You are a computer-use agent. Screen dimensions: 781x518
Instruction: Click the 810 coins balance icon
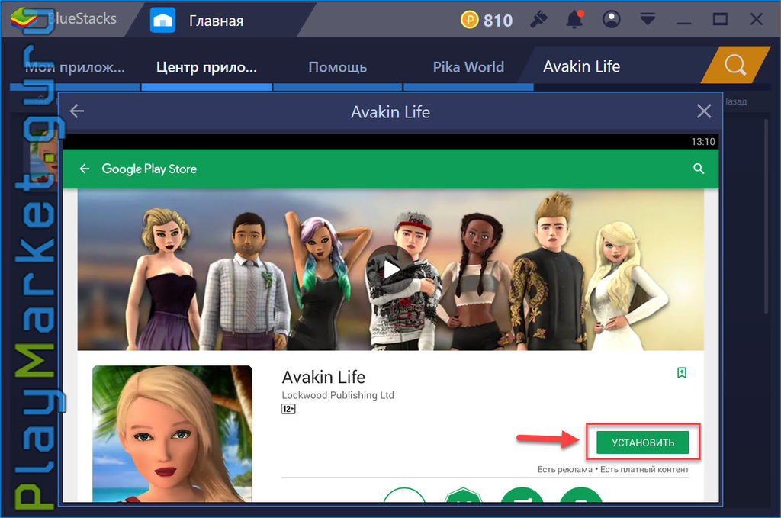tap(469, 20)
